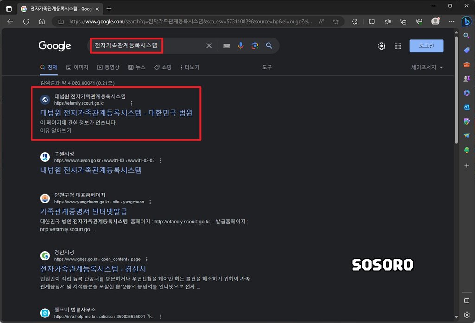475x323 pixels.
Task: Open browser essentials heart icon
Action: point(419,21)
